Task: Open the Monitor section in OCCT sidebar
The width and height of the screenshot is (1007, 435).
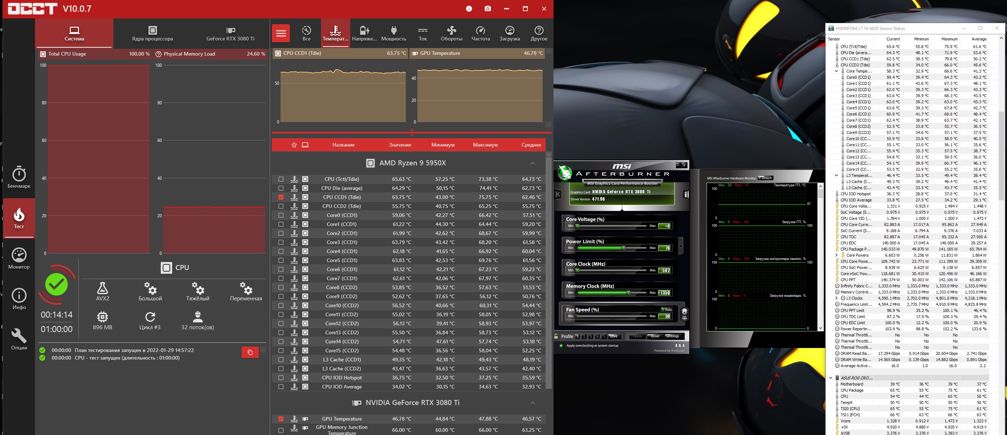Action: (x=19, y=258)
